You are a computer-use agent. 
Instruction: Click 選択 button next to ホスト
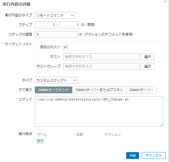click(x=147, y=57)
